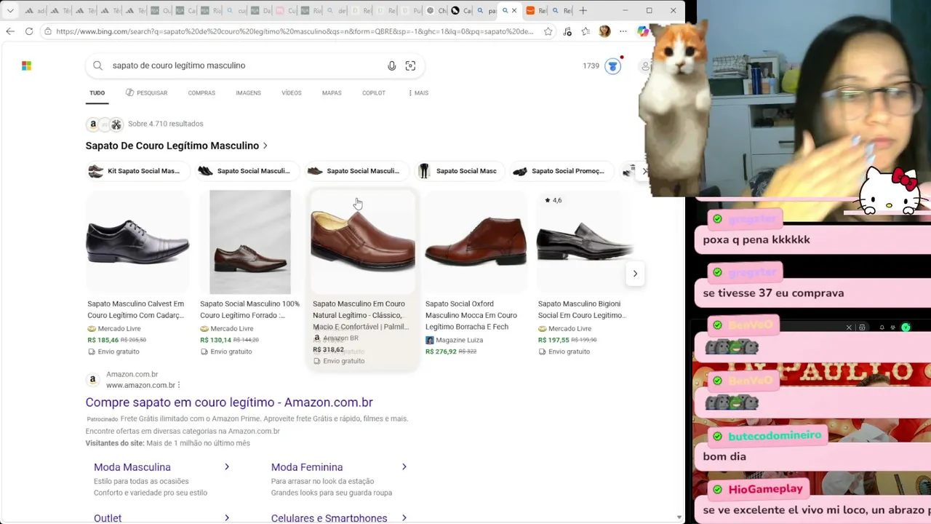
Task: Click the site info icon in address bar
Action: tap(47, 31)
